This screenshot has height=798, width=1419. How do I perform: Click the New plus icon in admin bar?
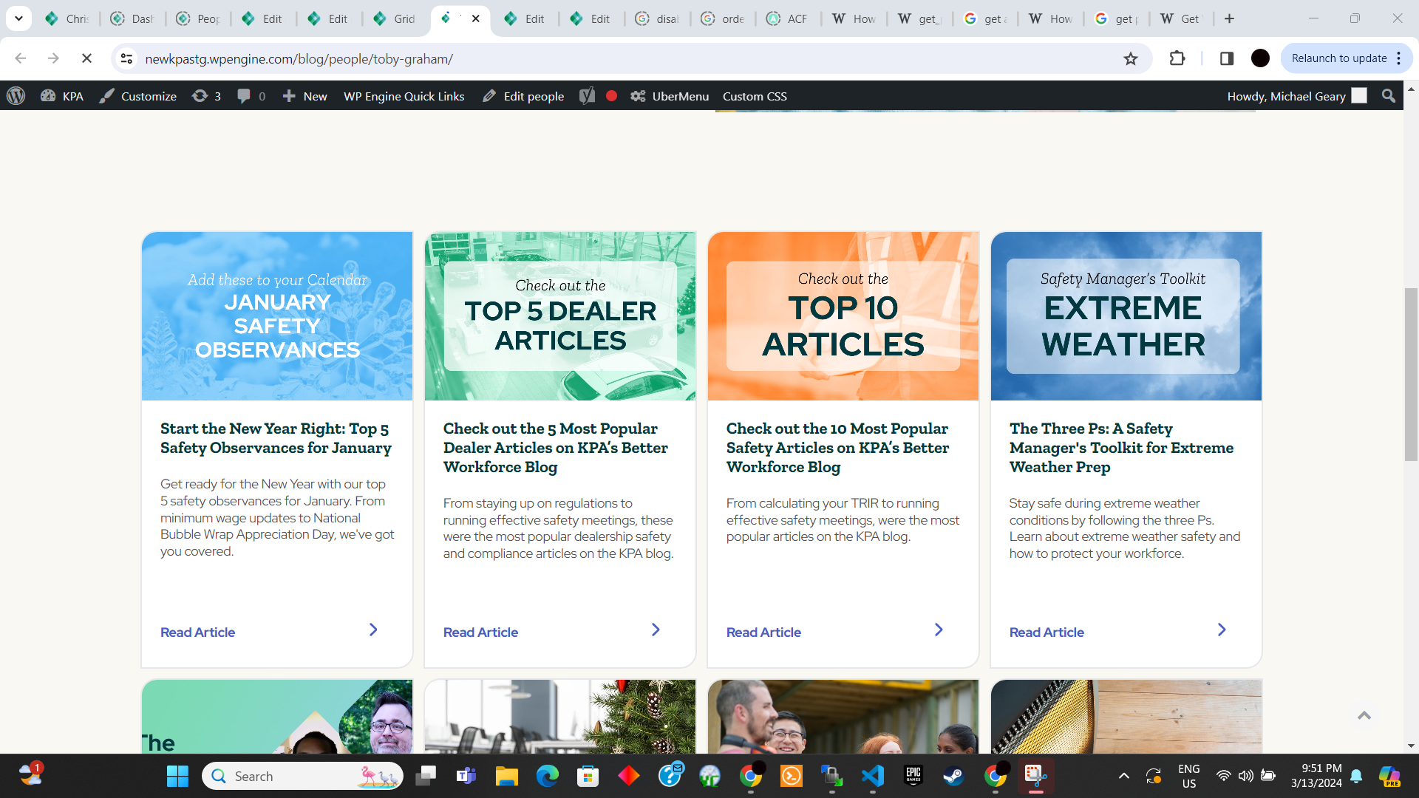[x=289, y=96]
